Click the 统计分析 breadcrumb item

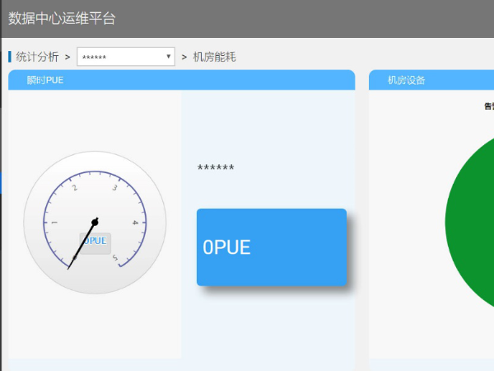point(37,57)
